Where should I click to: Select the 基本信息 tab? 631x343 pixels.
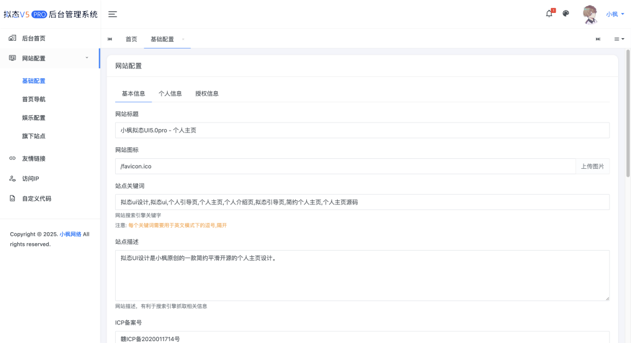[134, 94]
